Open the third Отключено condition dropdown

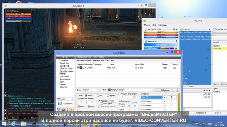[x=153, y=109]
